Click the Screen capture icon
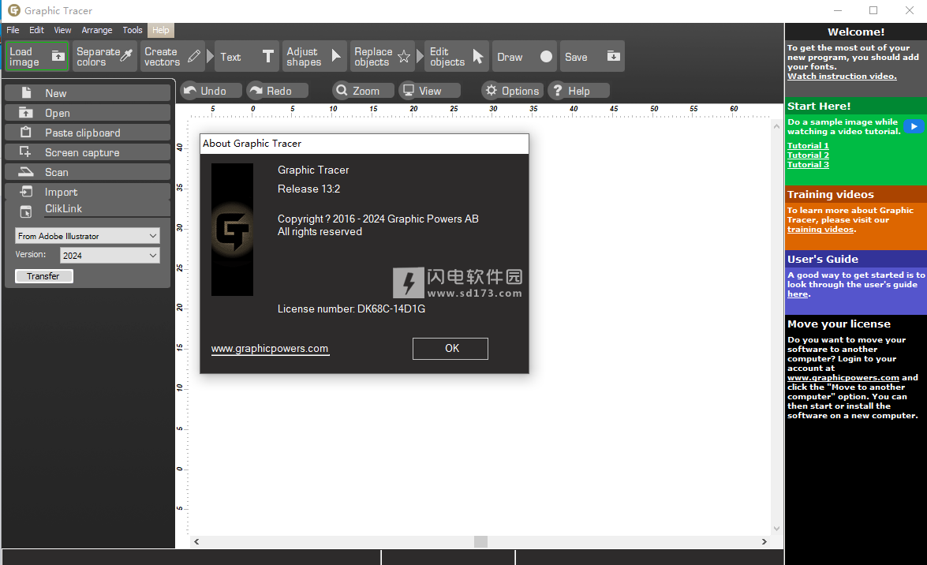 coord(25,152)
